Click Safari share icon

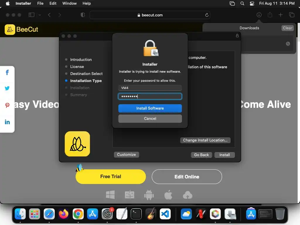(x=270, y=15)
